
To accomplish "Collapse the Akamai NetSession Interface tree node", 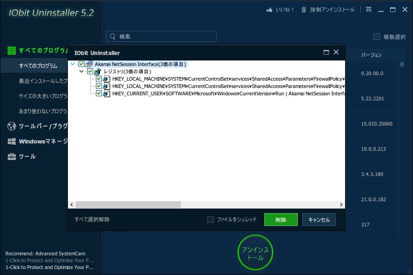I will pyautogui.click(x=73, y=64).
